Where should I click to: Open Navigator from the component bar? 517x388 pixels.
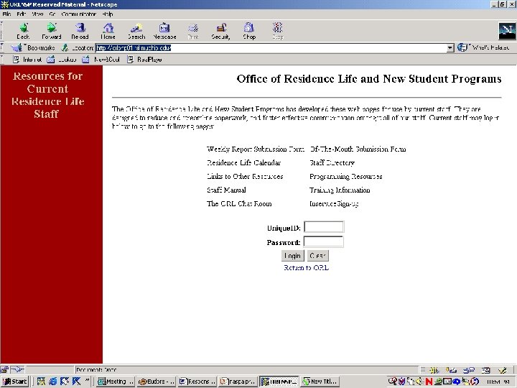point(434,370)
